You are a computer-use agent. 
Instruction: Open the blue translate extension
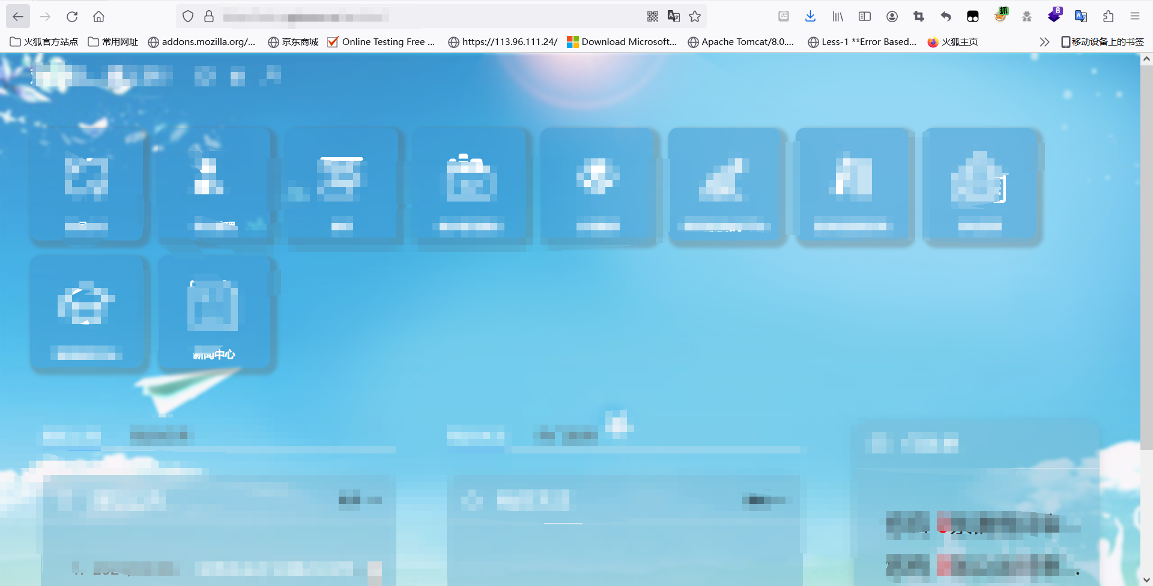1081,17
